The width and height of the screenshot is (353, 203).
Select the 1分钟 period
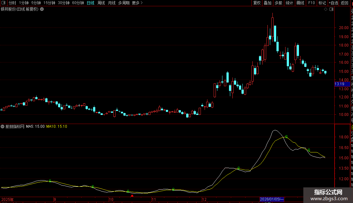click(24, 3)
